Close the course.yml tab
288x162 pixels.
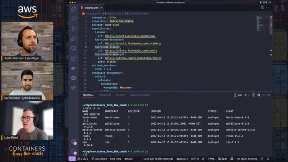[101, 8]
